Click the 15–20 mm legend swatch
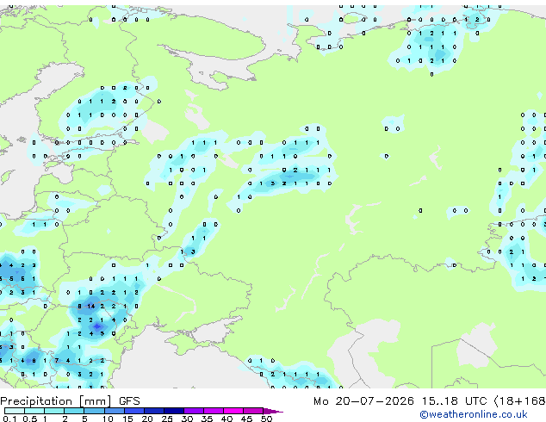546x422 pixels. click(133, 411)
